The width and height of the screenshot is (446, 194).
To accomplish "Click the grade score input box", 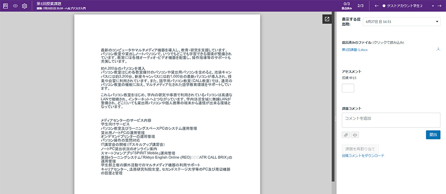I will [x=348, y=88].
